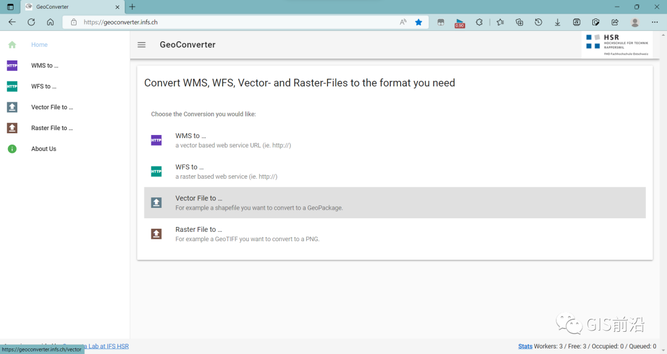Image resolution: width=667 pixels, height=354 pixels.
Task: Select the GeoConverter browser tab
Action: (x=72, y=7)
